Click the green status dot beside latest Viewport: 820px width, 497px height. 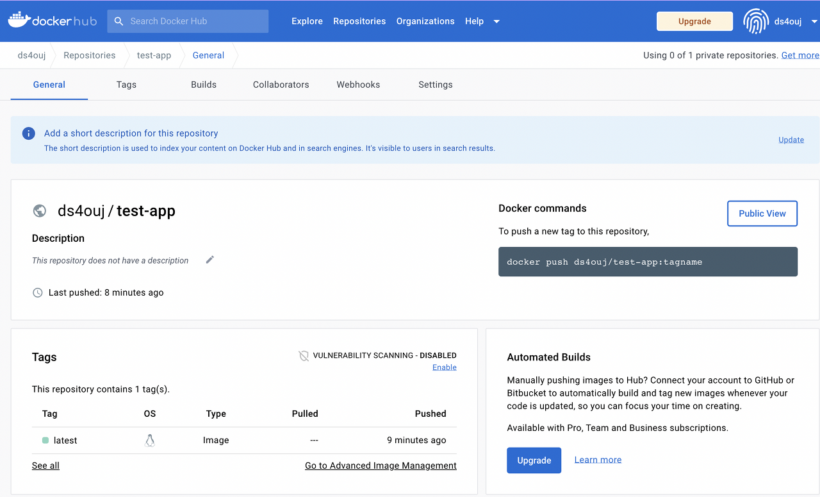pos(45,441)
